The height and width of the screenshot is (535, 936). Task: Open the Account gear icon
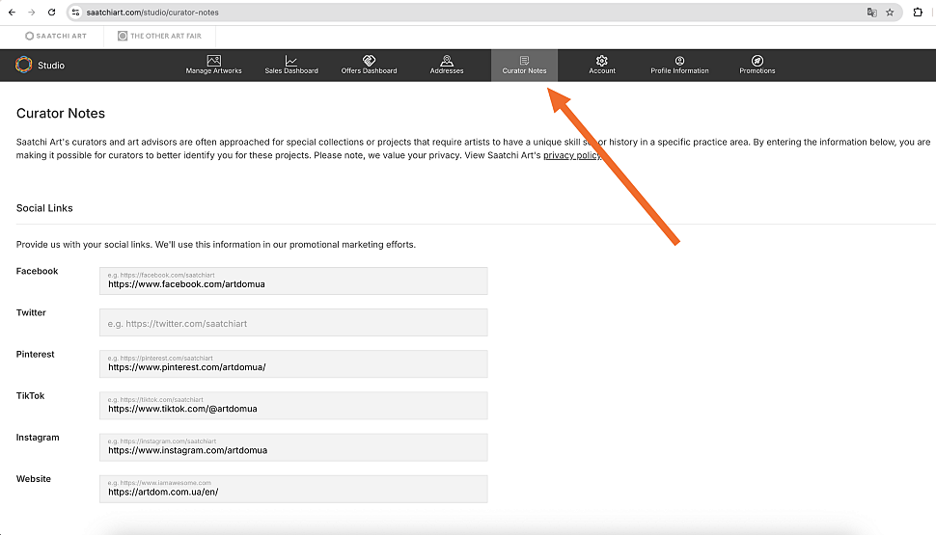pos(602,60)
